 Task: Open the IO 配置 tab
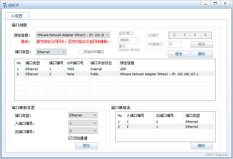(x=17, y=16)
